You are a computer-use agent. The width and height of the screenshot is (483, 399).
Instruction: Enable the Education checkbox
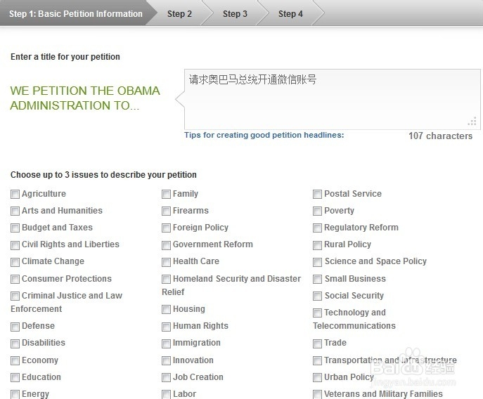tap(15, 378)
